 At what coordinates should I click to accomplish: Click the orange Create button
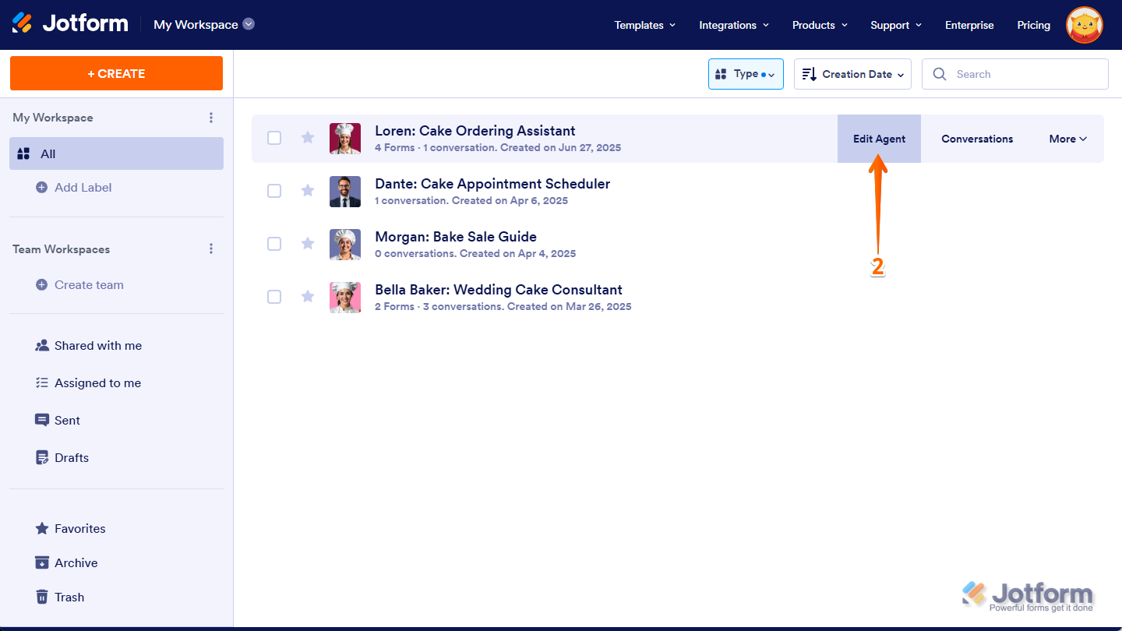116,73
